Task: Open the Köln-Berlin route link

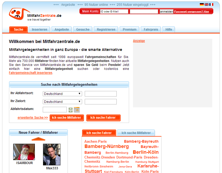Action: (132, 172)
